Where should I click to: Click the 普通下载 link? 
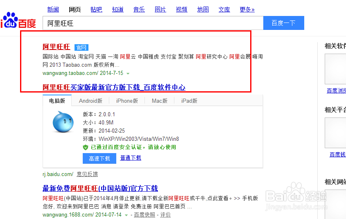pos(131,158)
